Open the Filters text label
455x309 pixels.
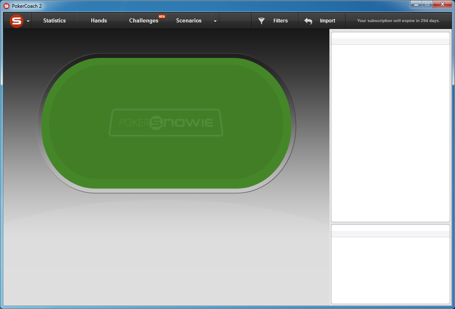point(281,21)
